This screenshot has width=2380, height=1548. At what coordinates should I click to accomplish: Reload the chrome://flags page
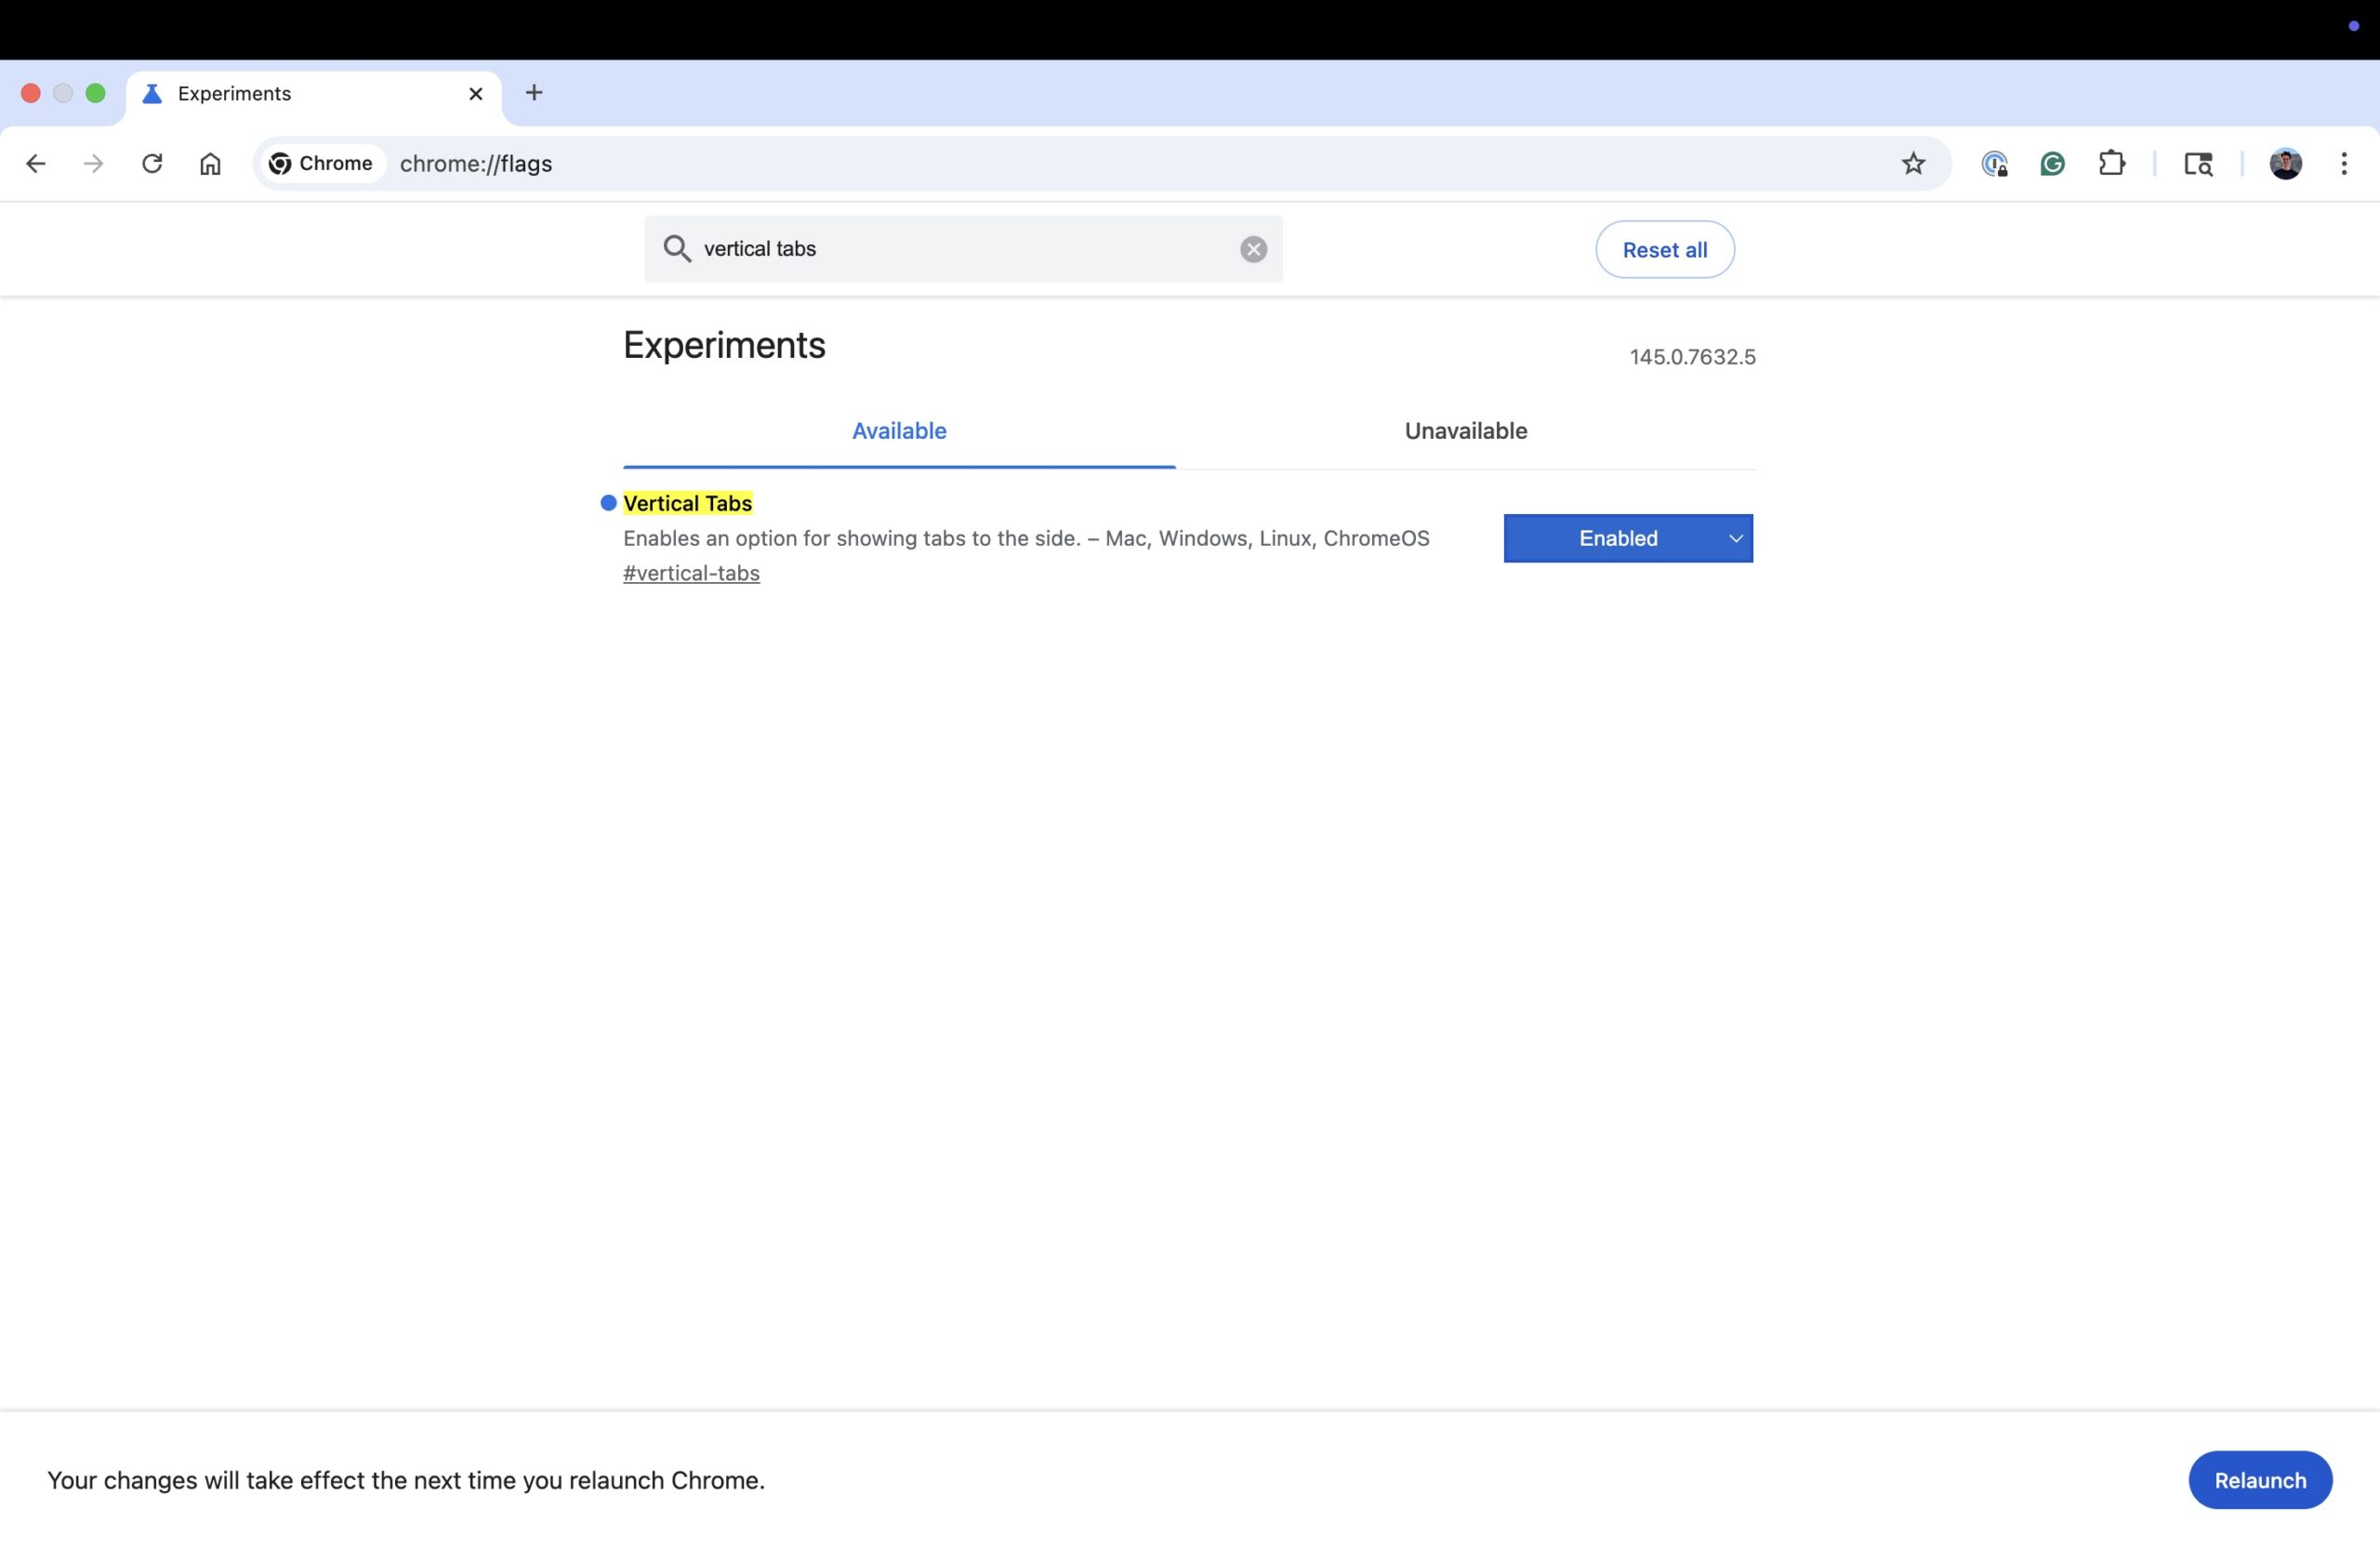point(152,164)
